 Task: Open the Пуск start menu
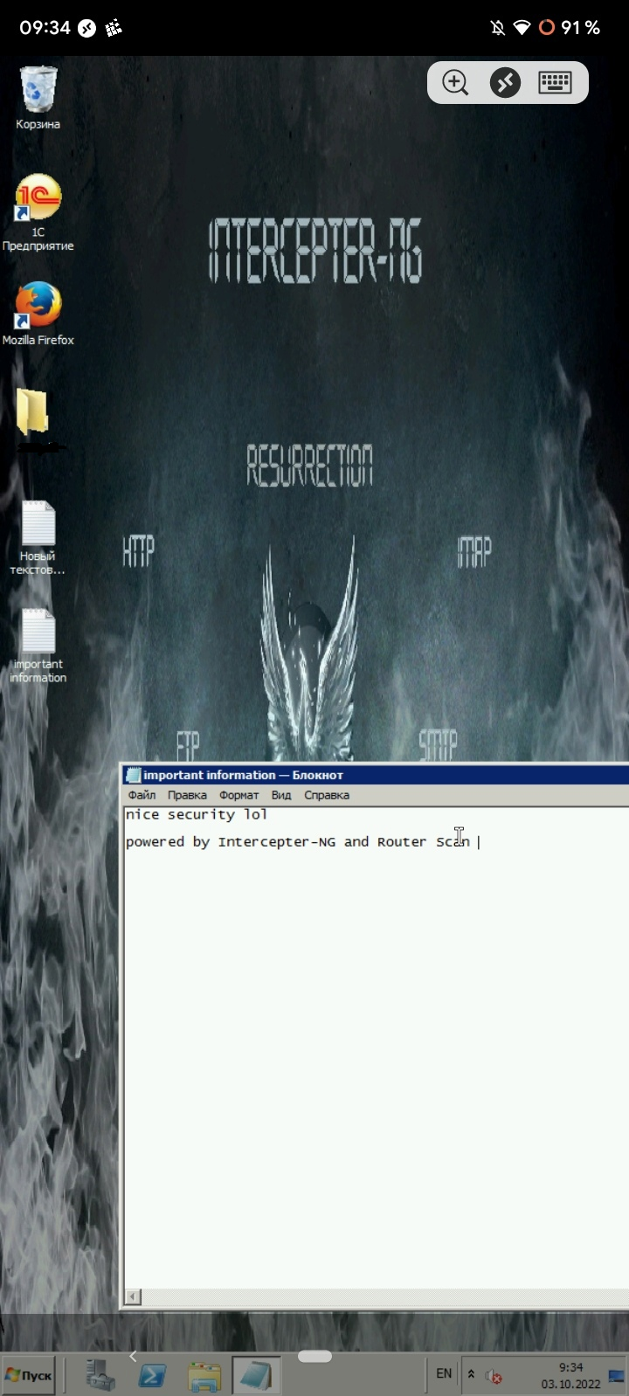click(29, 1375)
